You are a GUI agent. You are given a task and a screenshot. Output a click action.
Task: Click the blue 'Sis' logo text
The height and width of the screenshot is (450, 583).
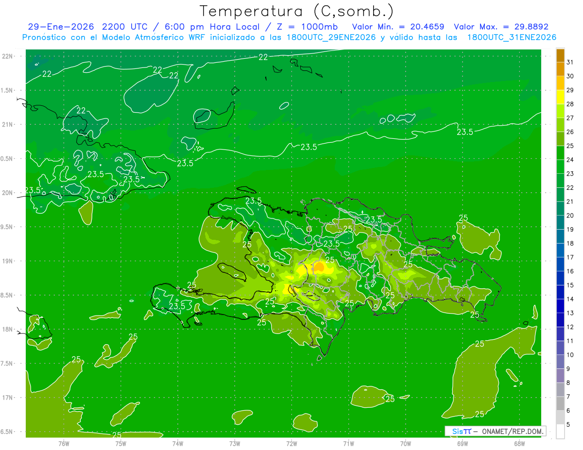tap(457, 431)
